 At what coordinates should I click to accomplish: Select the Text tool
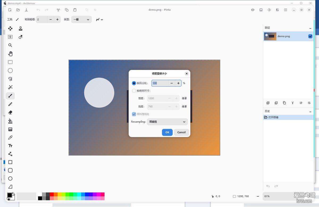tap(10, 146)
